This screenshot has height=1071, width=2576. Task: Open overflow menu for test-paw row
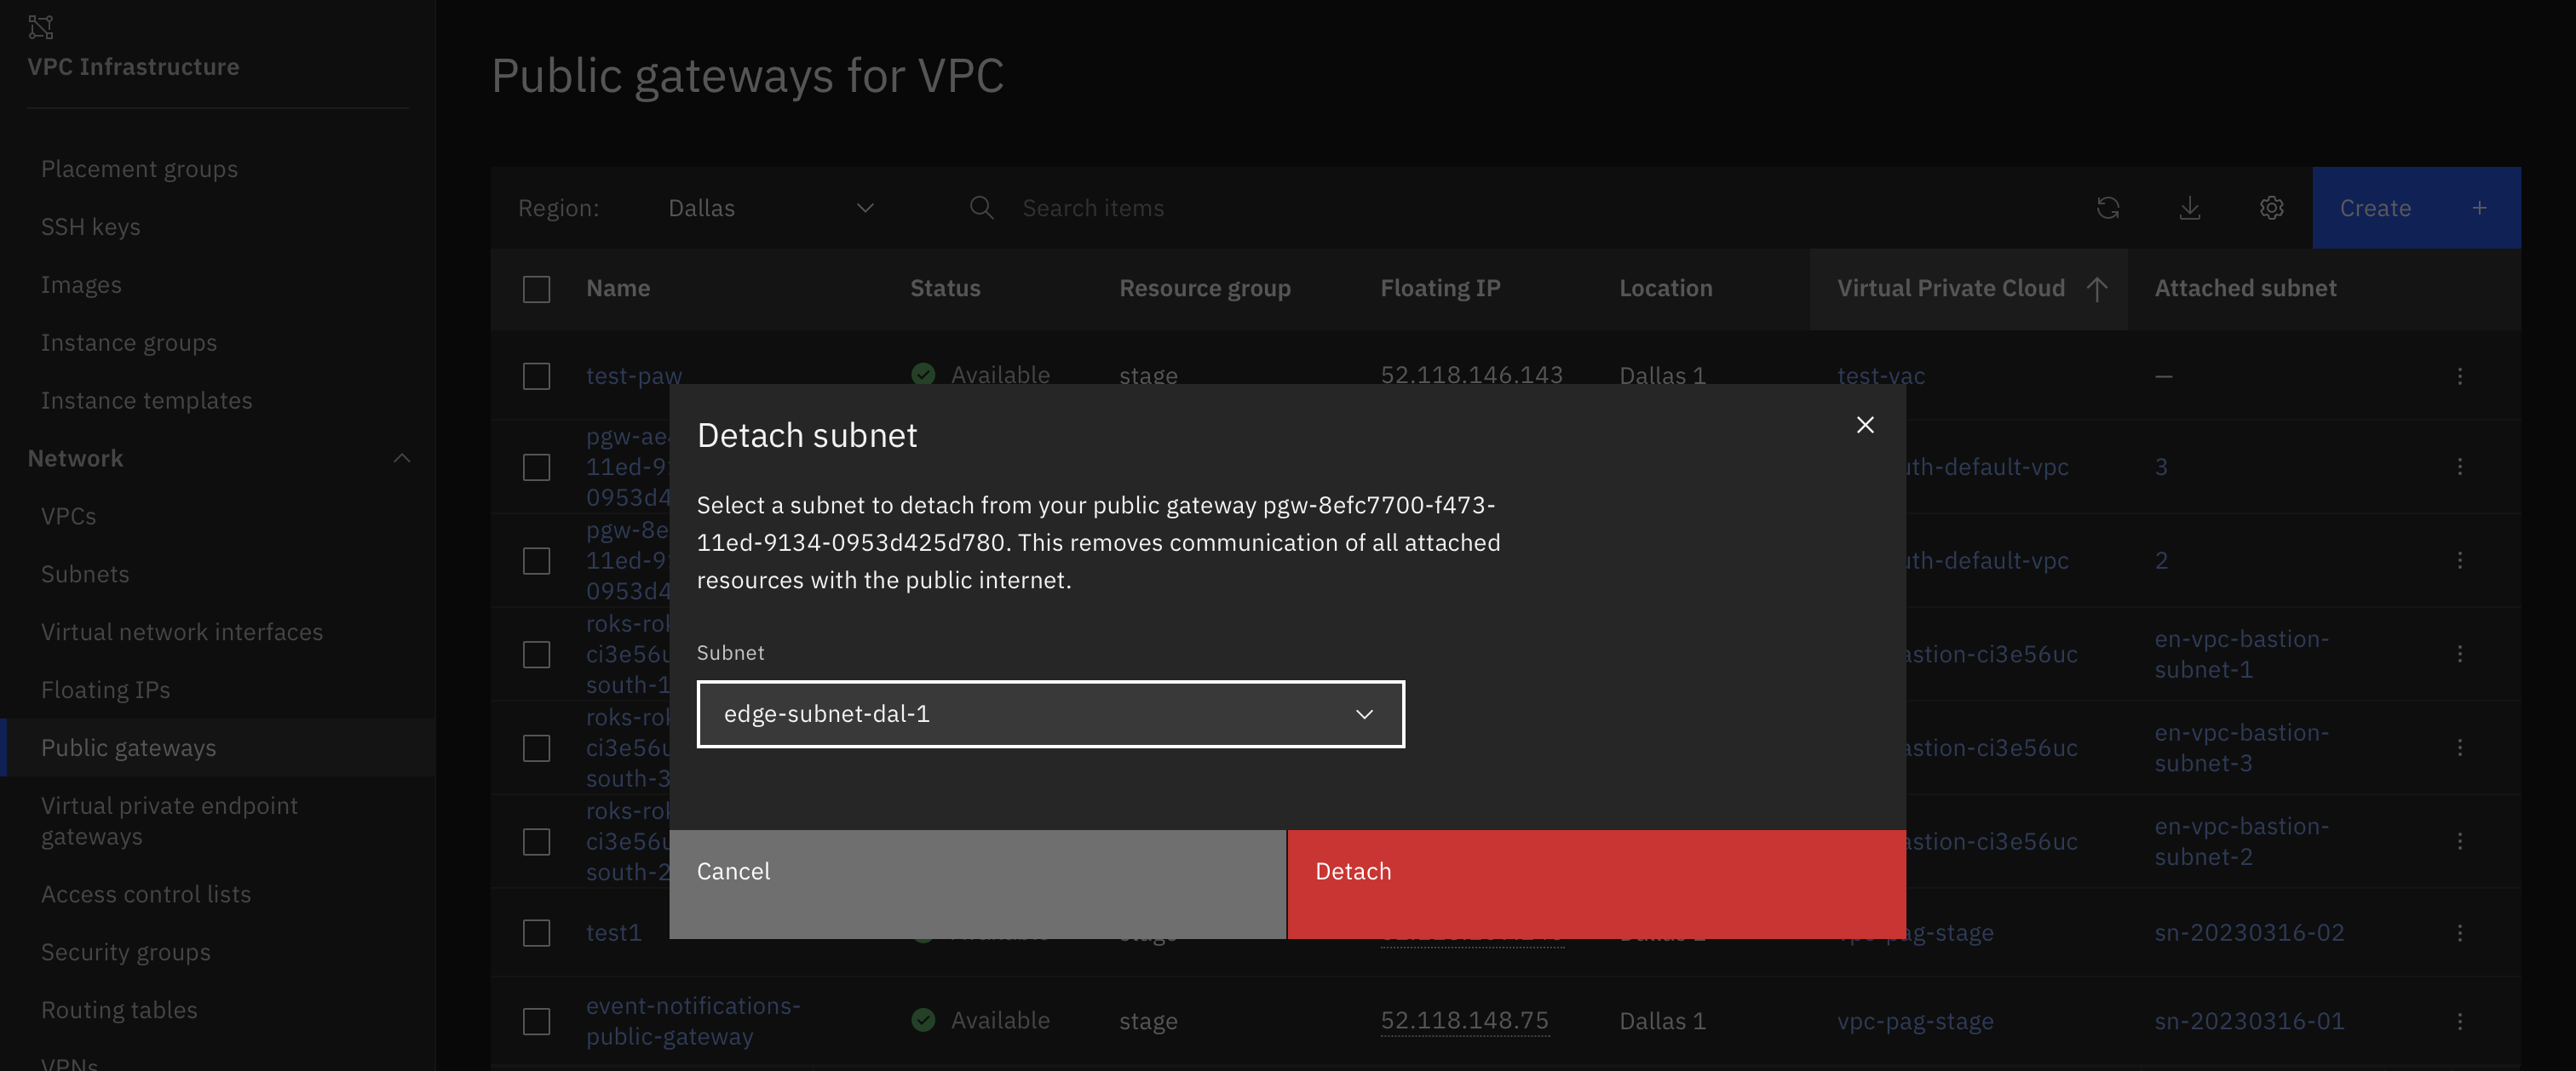pos(2459,375)
